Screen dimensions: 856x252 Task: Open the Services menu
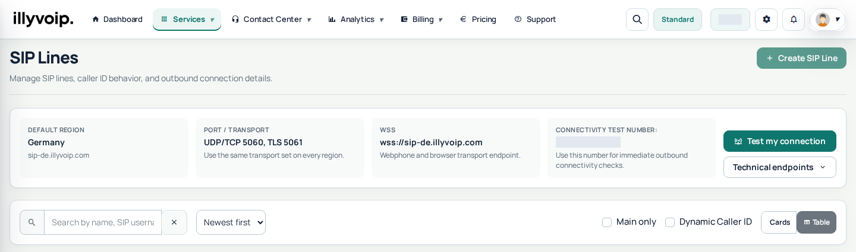187,19
